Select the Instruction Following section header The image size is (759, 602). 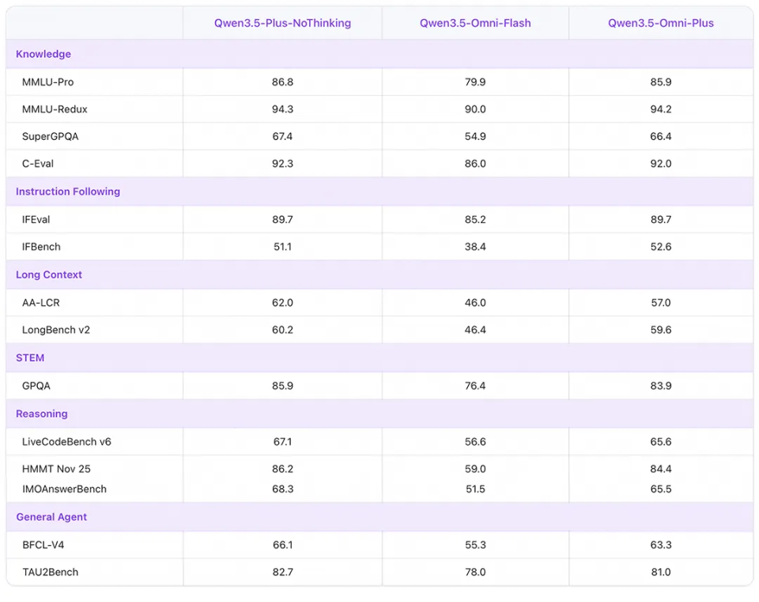(x=68, y=191)
